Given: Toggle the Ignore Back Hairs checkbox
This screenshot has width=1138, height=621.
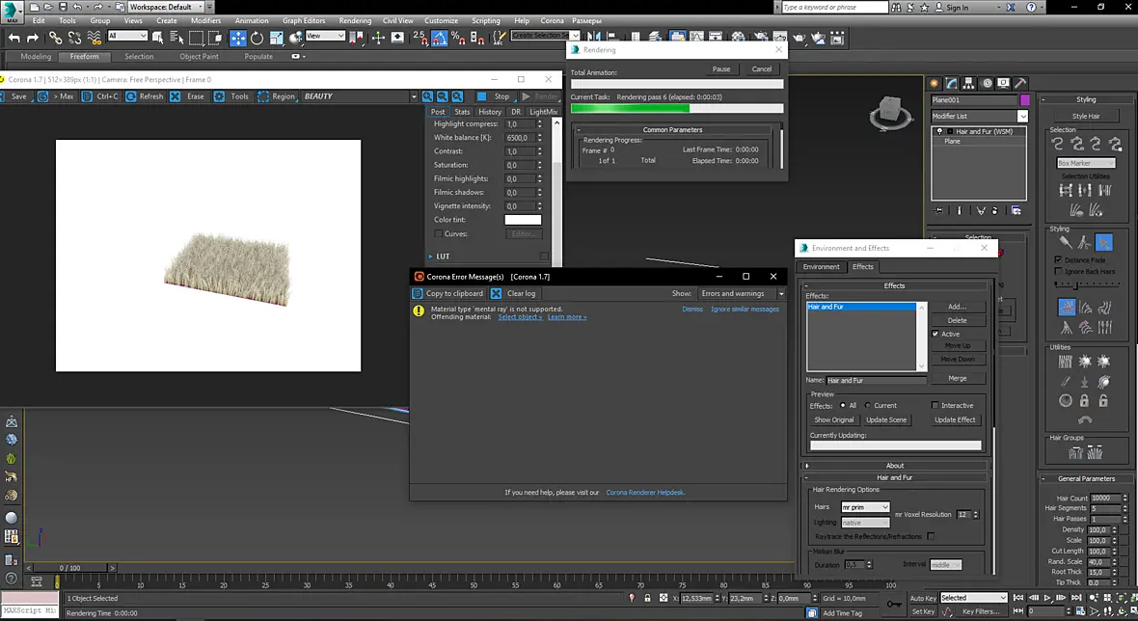Looking at the screenshot, I should [1058, 271].
